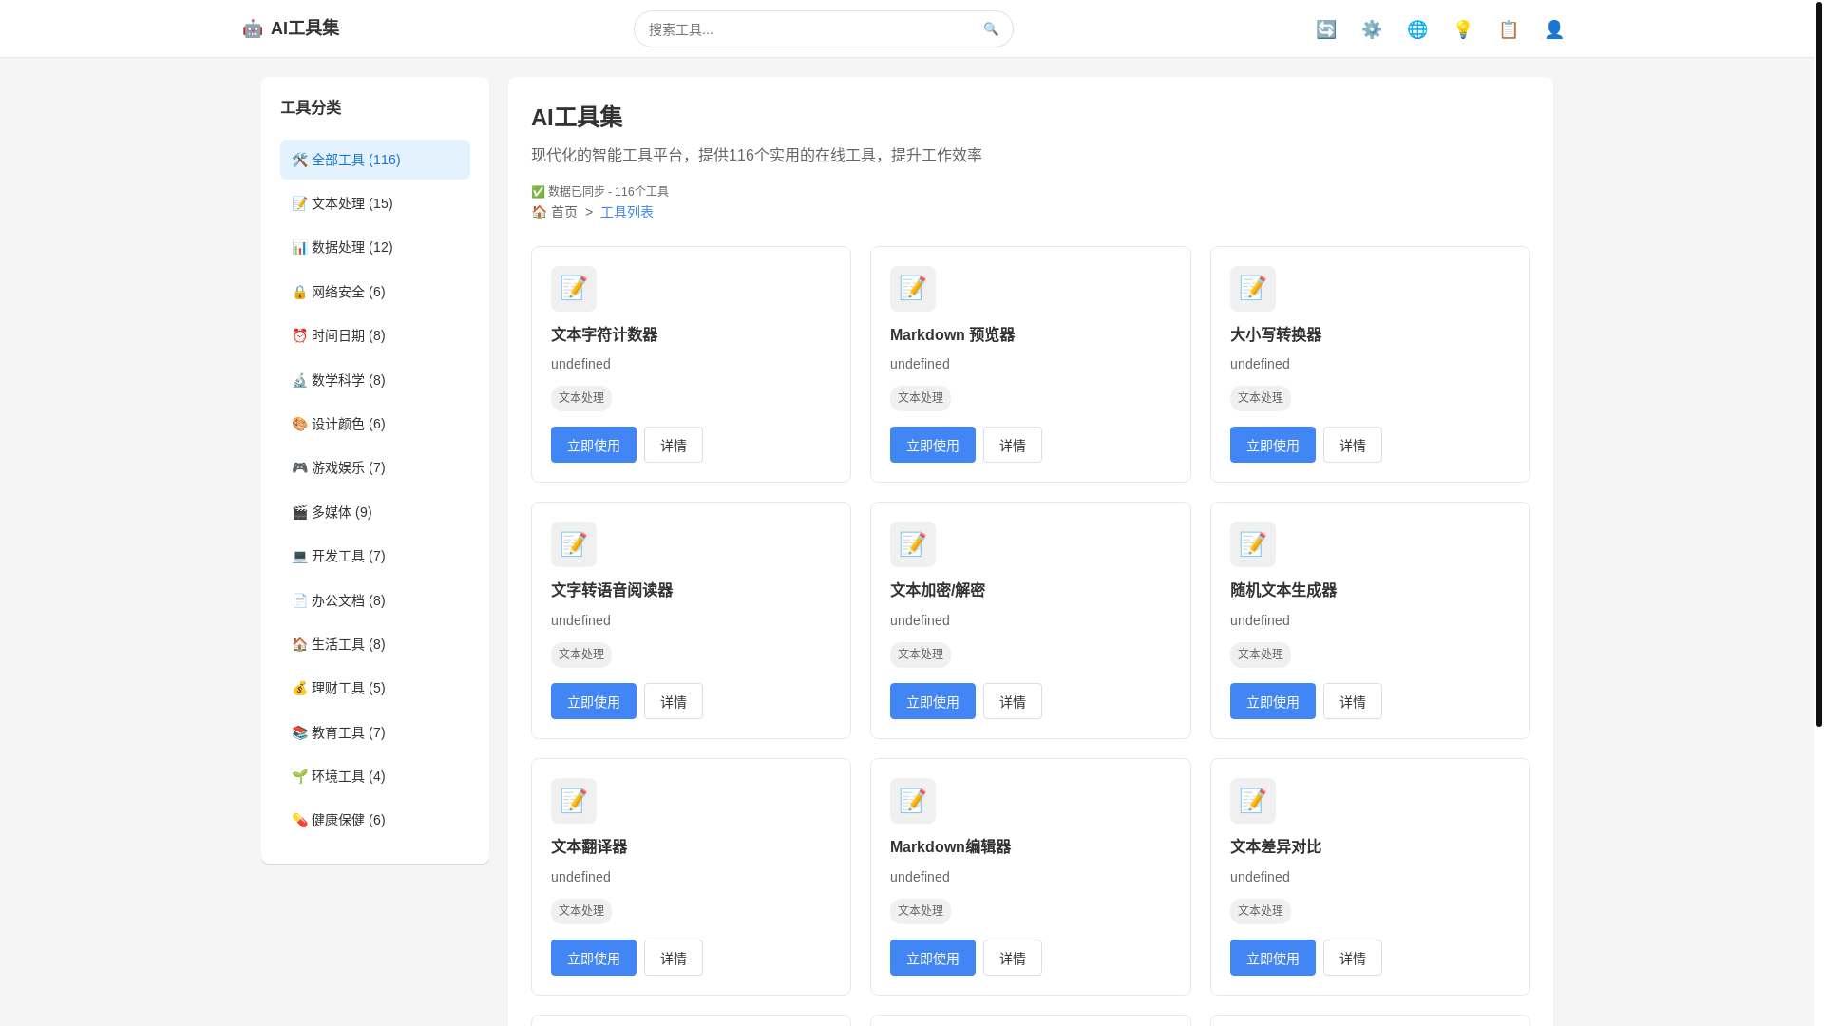The image size is (1824, 1026).
Task: Select 环境工具 (4) category
Action: pyautogui.click(x=375, y=776)
